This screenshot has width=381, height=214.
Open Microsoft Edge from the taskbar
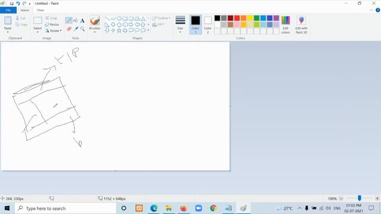[x=154, y=208]
